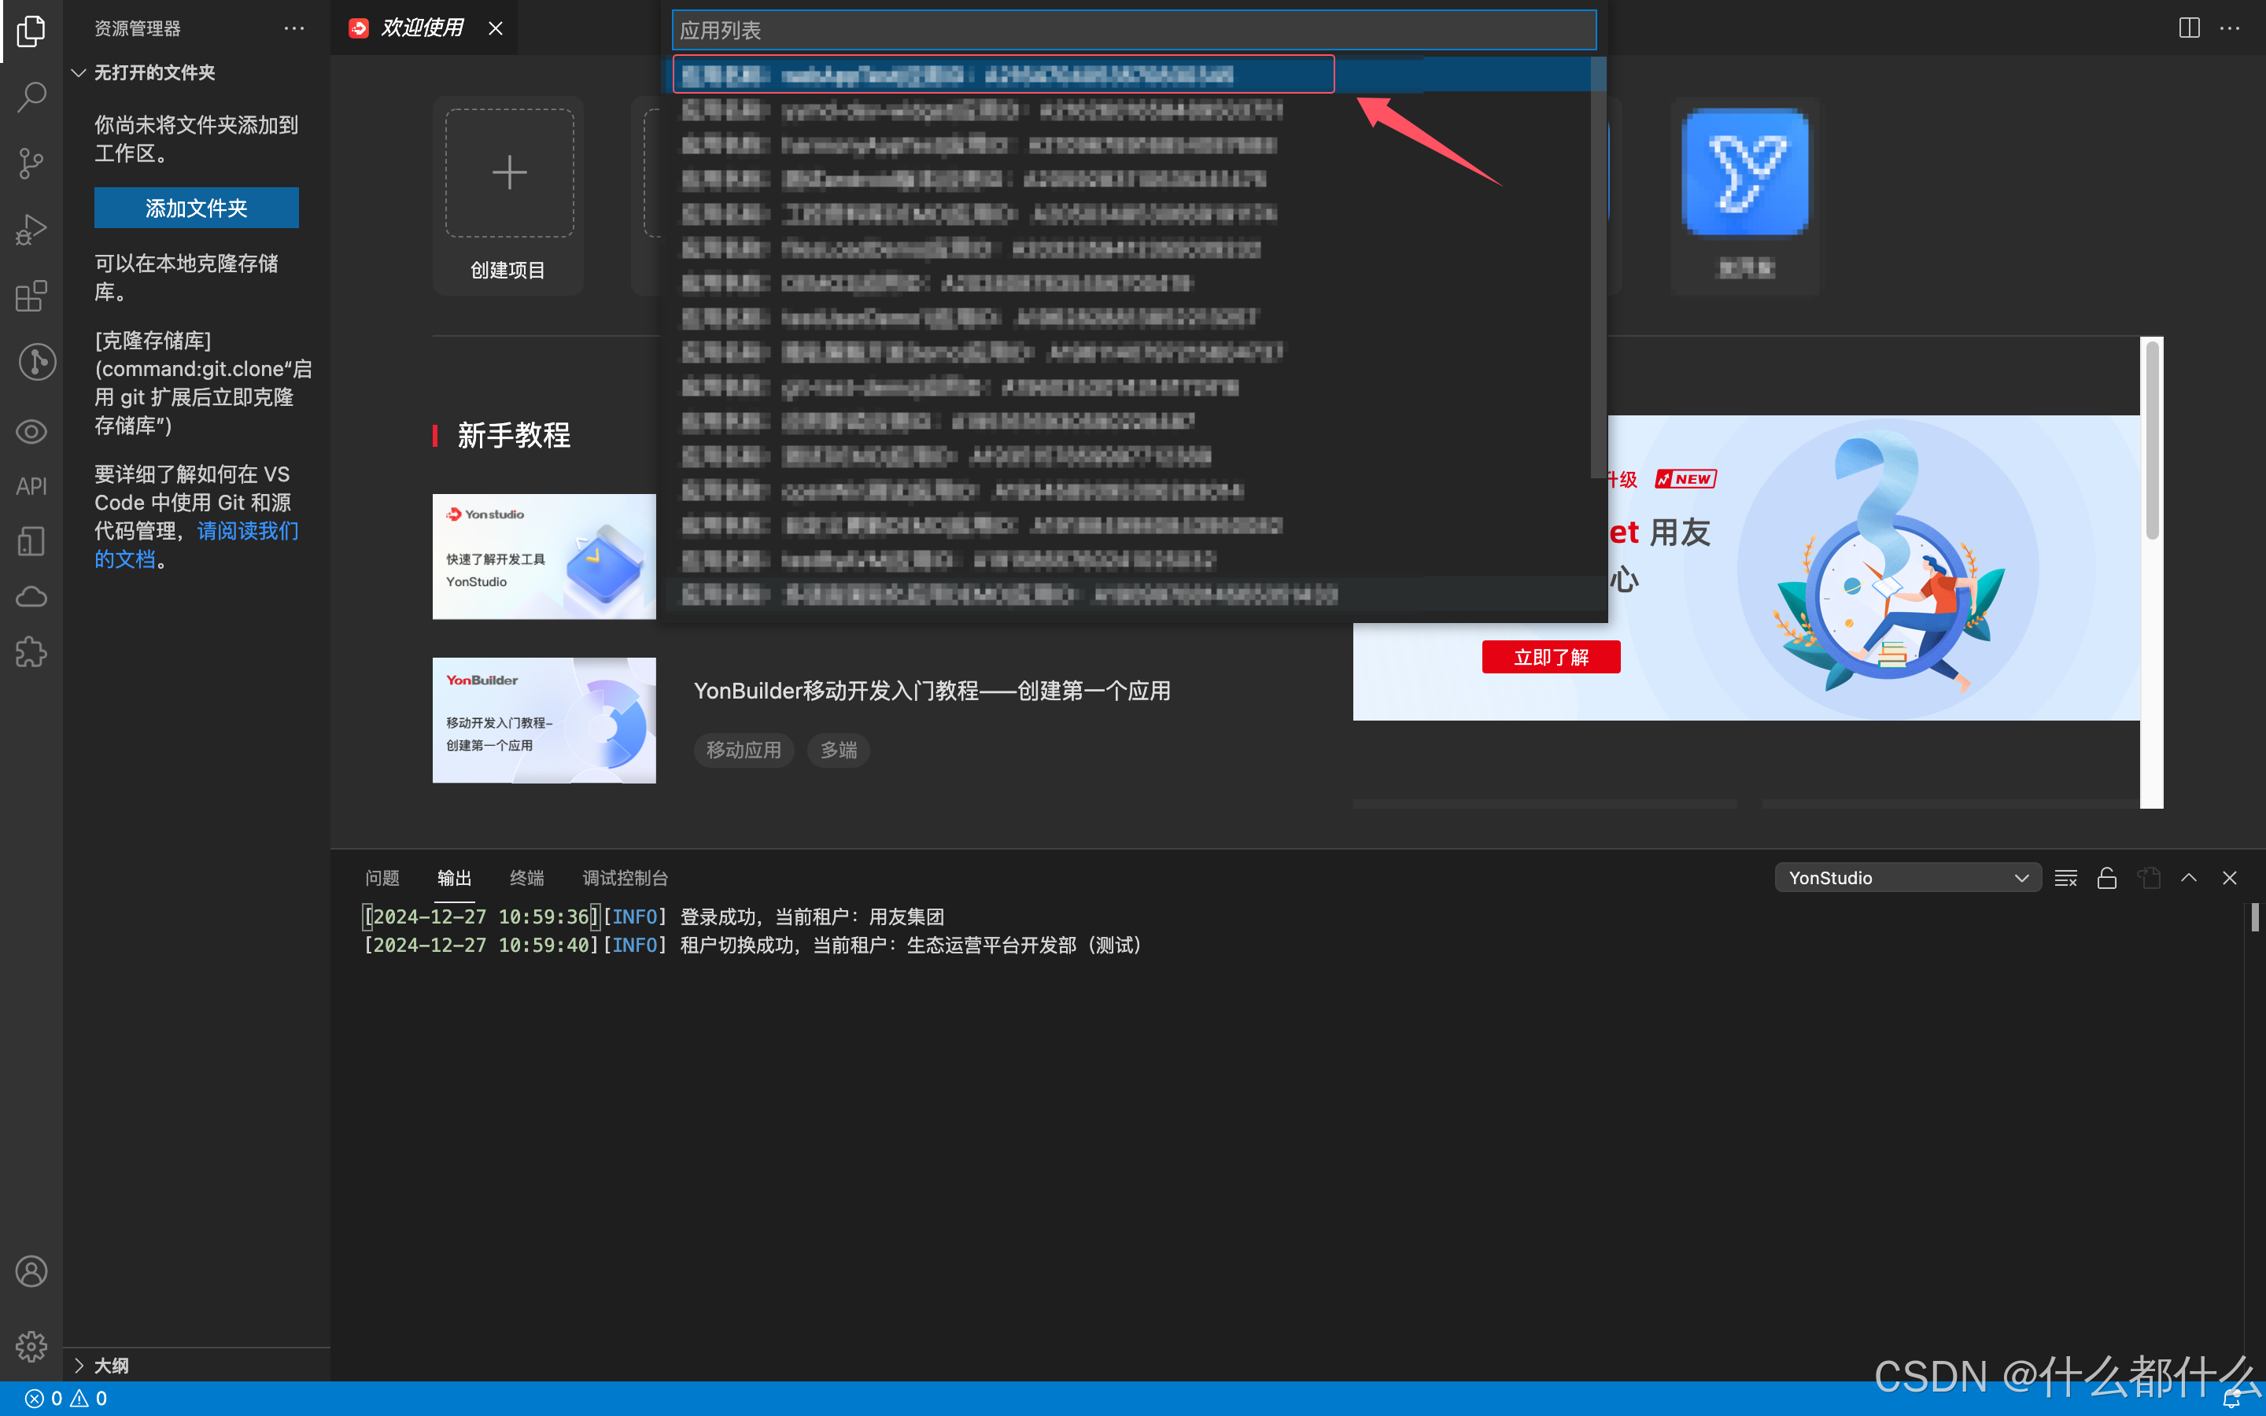
Task: Switch to the 调试控制台 tab
Action: (625, 877)
